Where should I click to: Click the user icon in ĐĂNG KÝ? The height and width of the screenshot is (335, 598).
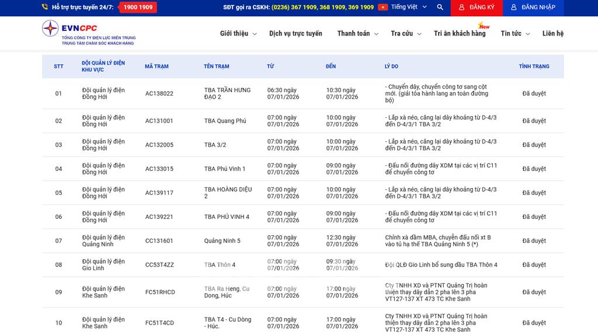(x=461, y=8)
